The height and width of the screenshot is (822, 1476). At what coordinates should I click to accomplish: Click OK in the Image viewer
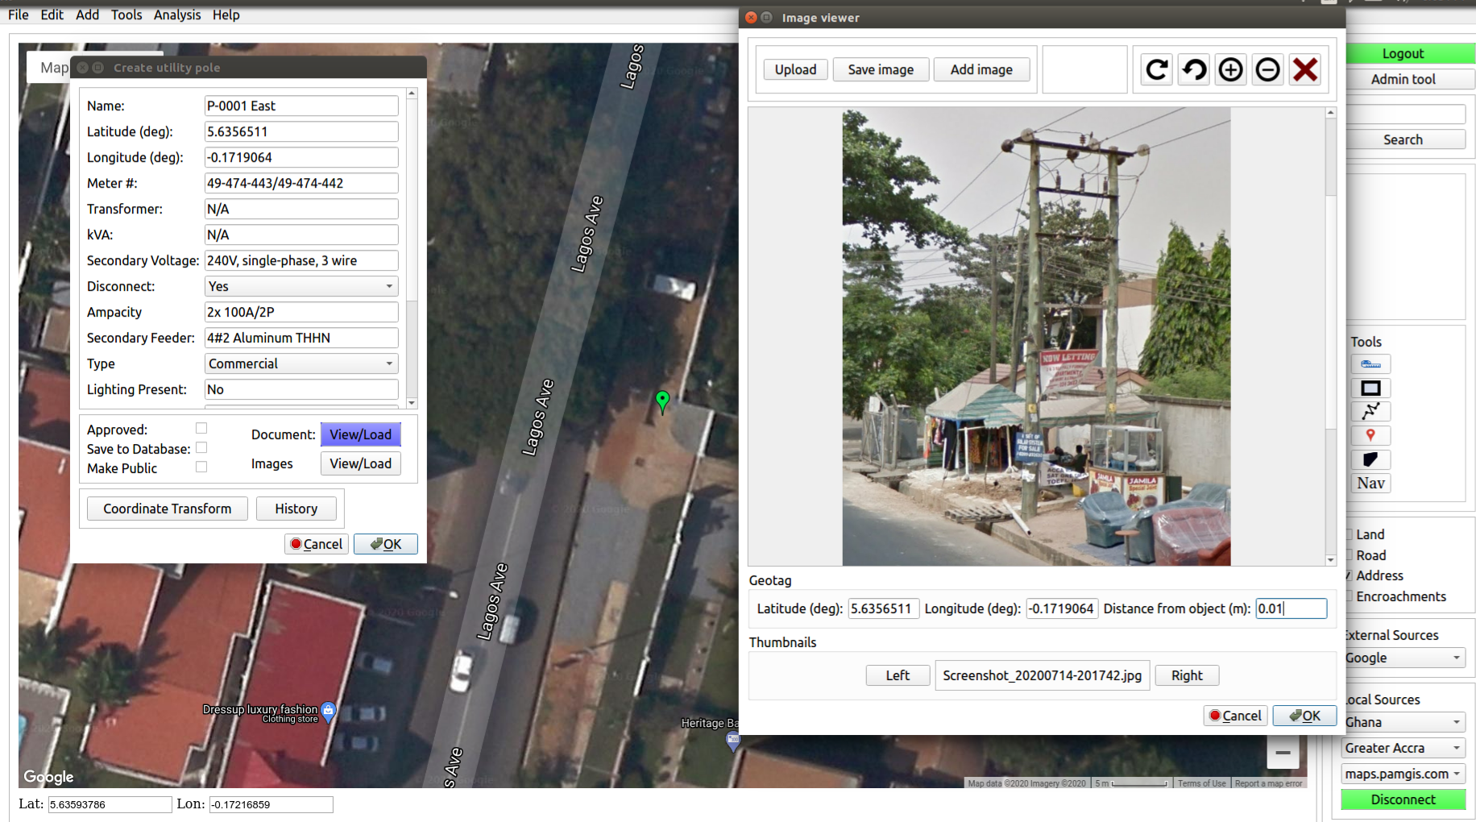(x=1304, y=716)
